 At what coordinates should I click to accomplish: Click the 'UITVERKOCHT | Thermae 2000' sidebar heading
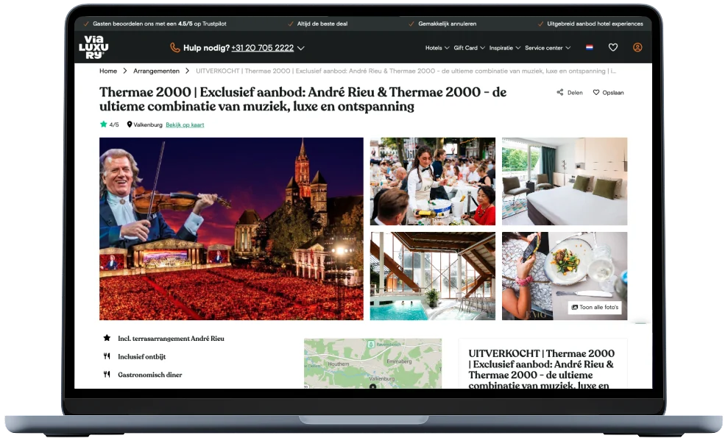541,370
